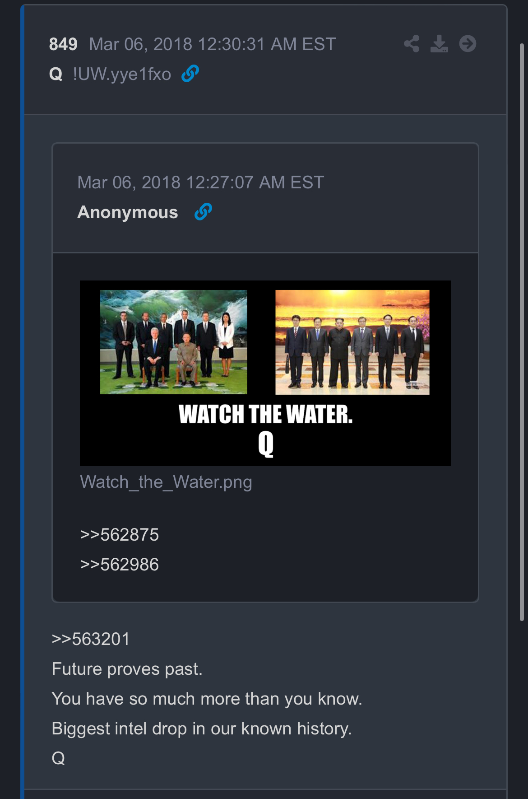Open link icon next to Anonymous
The image size is (528, 799).
point(203,211)
